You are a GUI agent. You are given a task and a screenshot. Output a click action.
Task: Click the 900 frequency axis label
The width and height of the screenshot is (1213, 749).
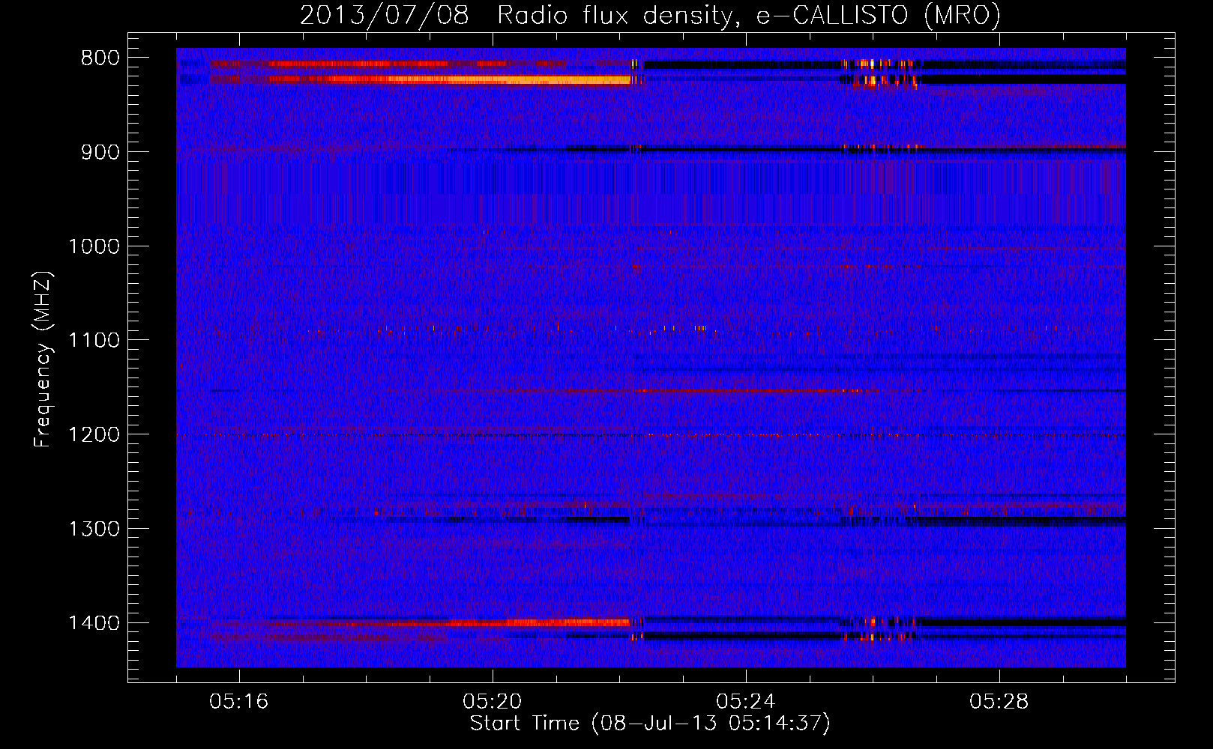coord(100,152)
